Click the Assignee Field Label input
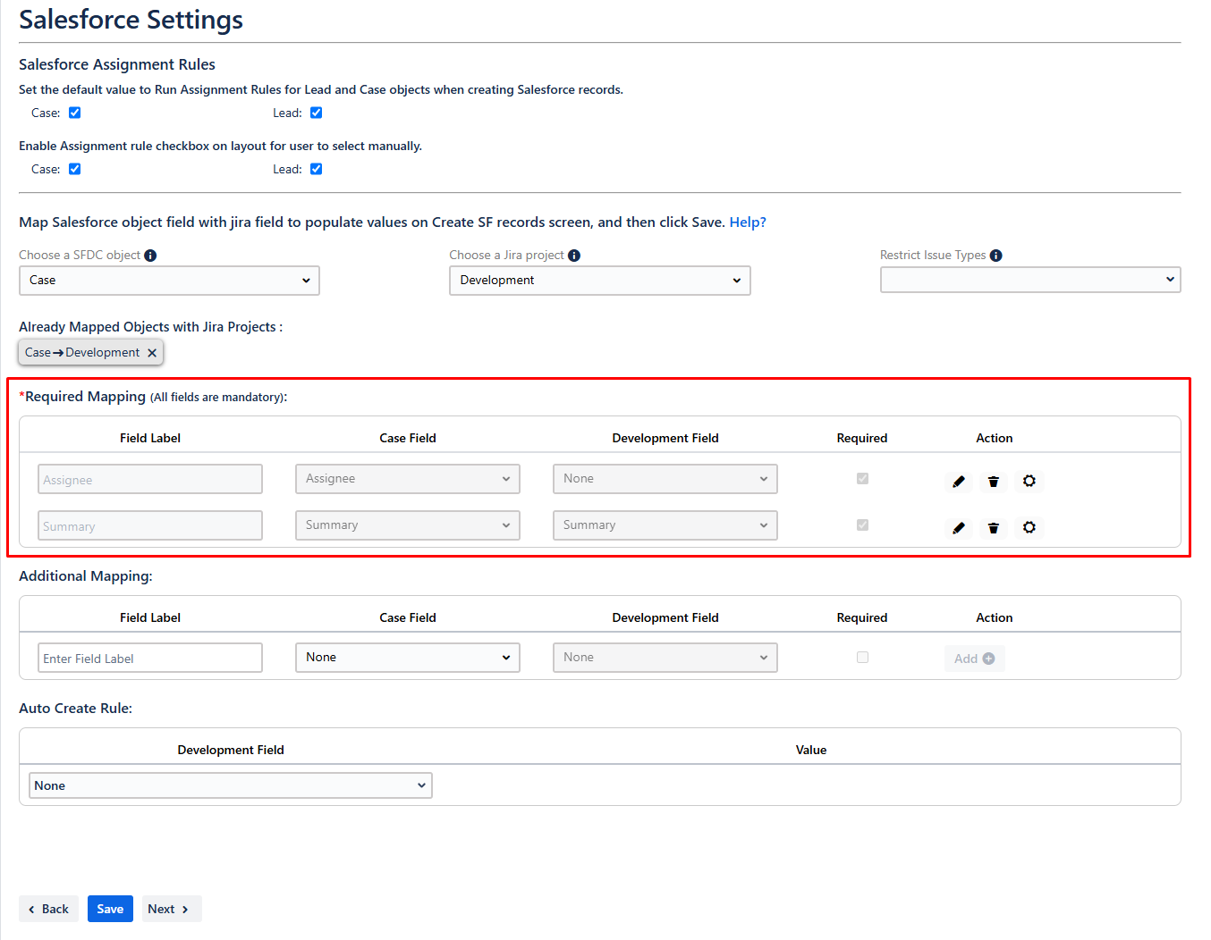The image size is (1211, 940). (x=150, y=479)
